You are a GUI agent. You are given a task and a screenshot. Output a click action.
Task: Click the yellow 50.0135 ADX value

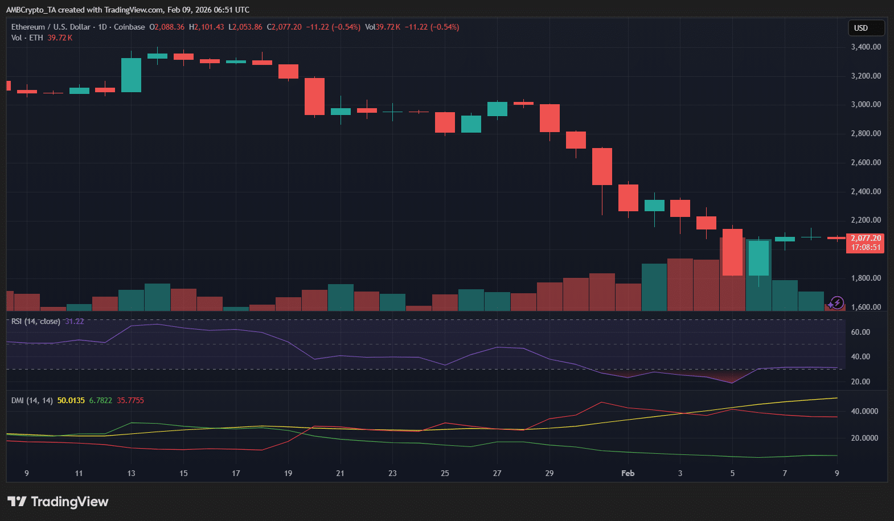tap(71, 400)
